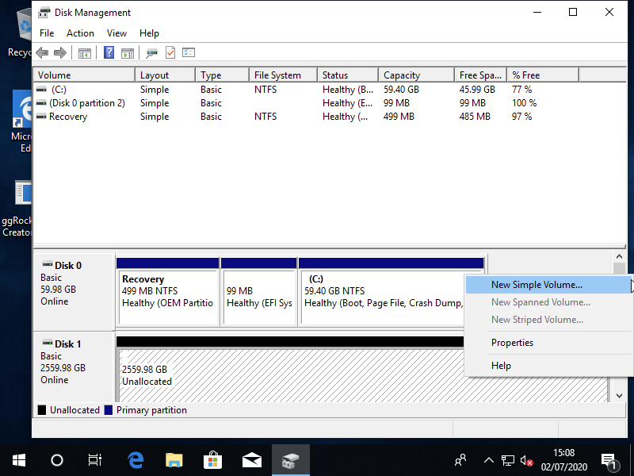Toggle the action pane toolbar icon

coord(128,52)
